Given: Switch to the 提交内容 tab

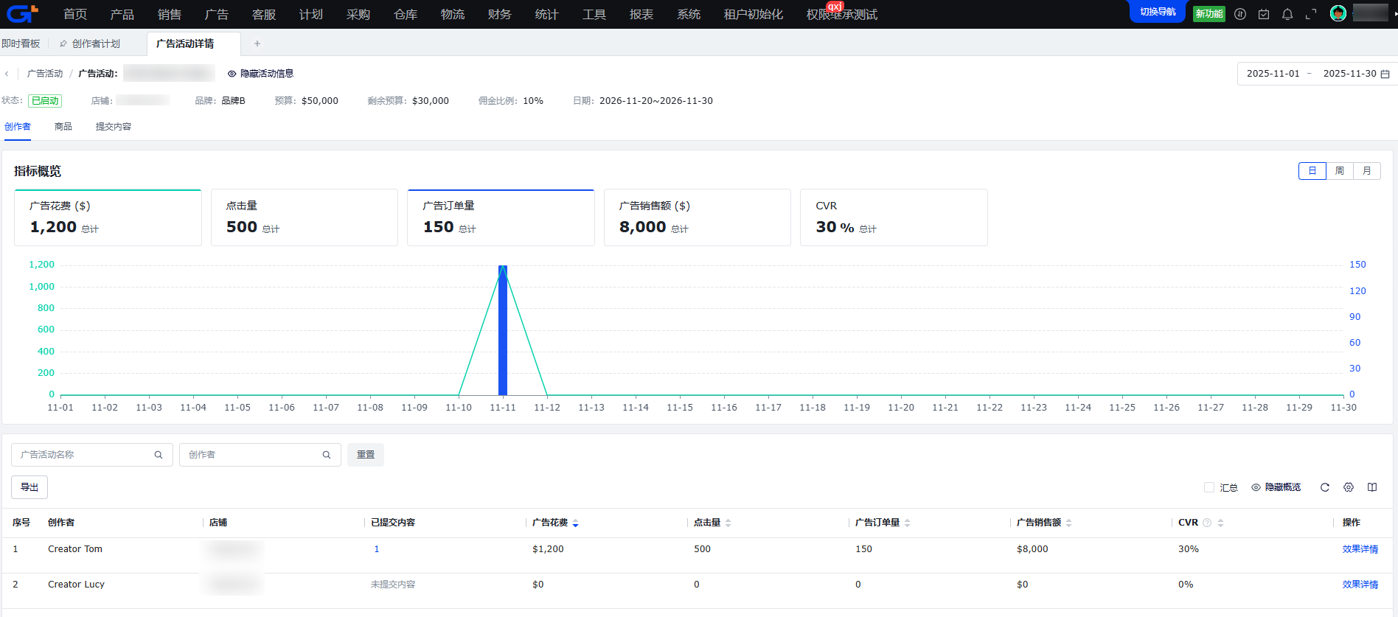Looking at the screenshot, I should (x=114, y=127).
